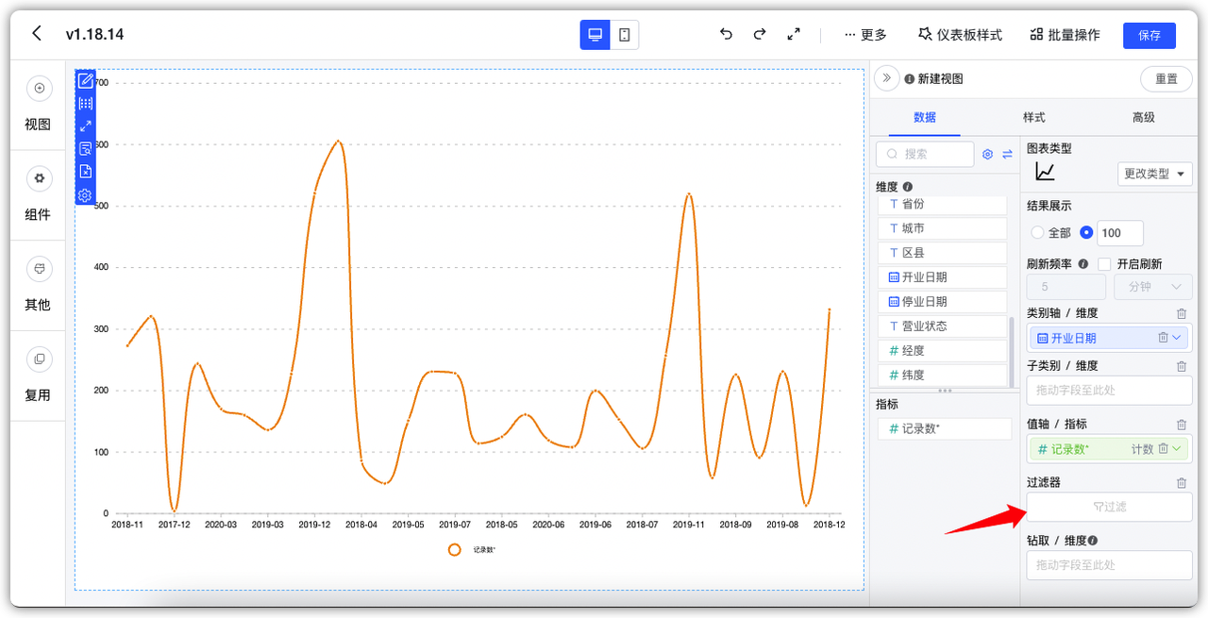Viewport: 1208px width, 618px height.
Task: Open 批量操作 panel
Action: pyautogui.click(x=1065, y=35)
